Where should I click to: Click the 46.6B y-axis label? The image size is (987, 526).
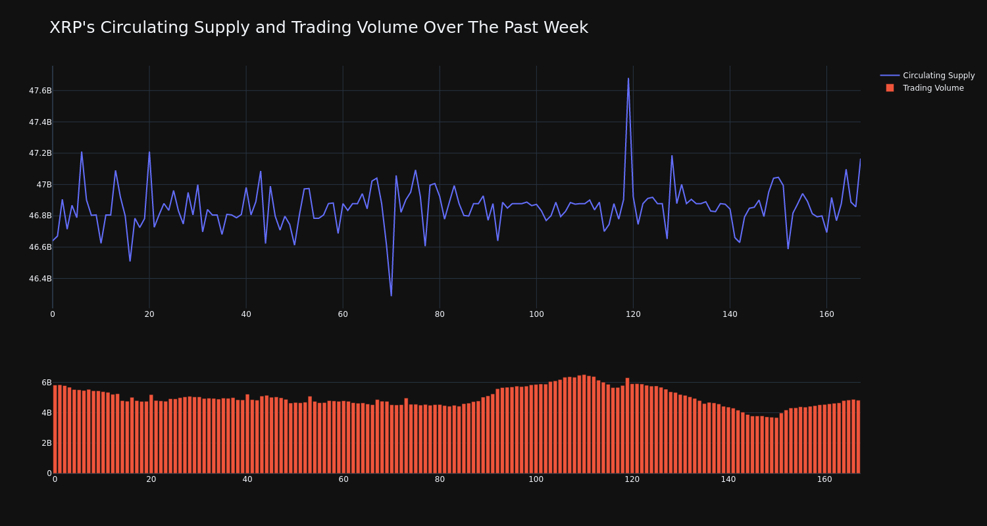[40, 247]
